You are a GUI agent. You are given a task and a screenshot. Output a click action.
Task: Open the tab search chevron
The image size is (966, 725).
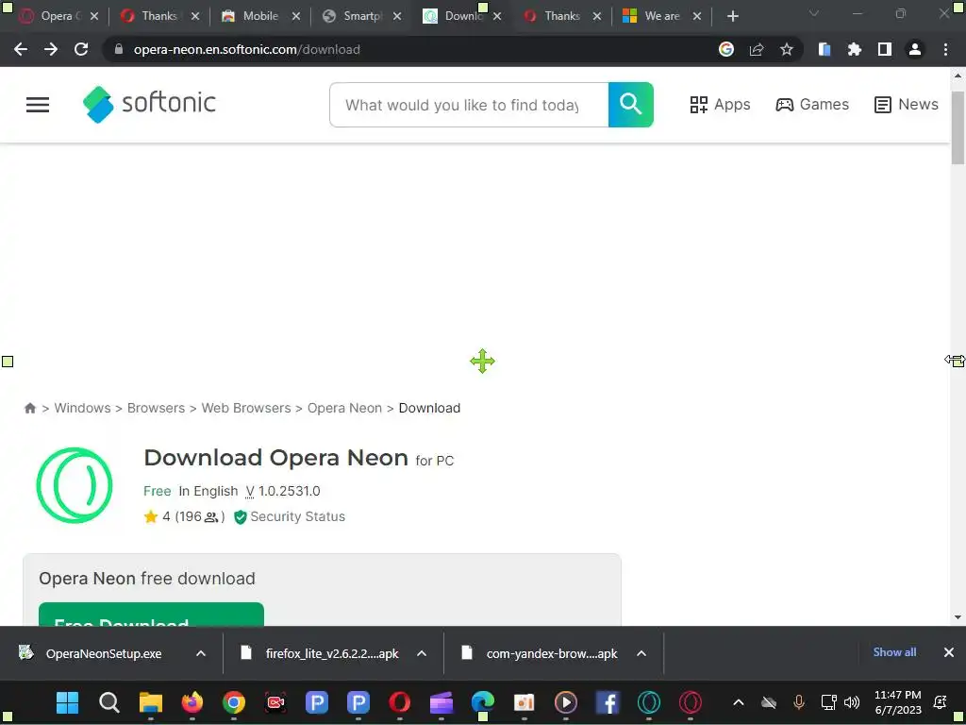click(814, 13)
